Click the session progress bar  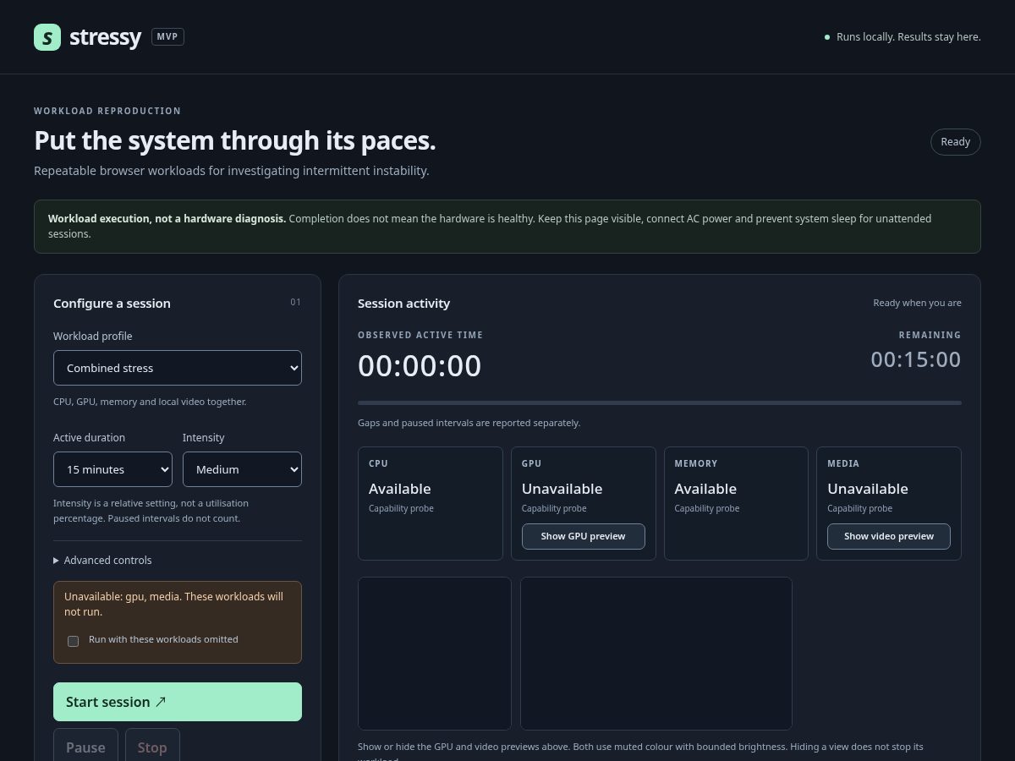point(660,402)
